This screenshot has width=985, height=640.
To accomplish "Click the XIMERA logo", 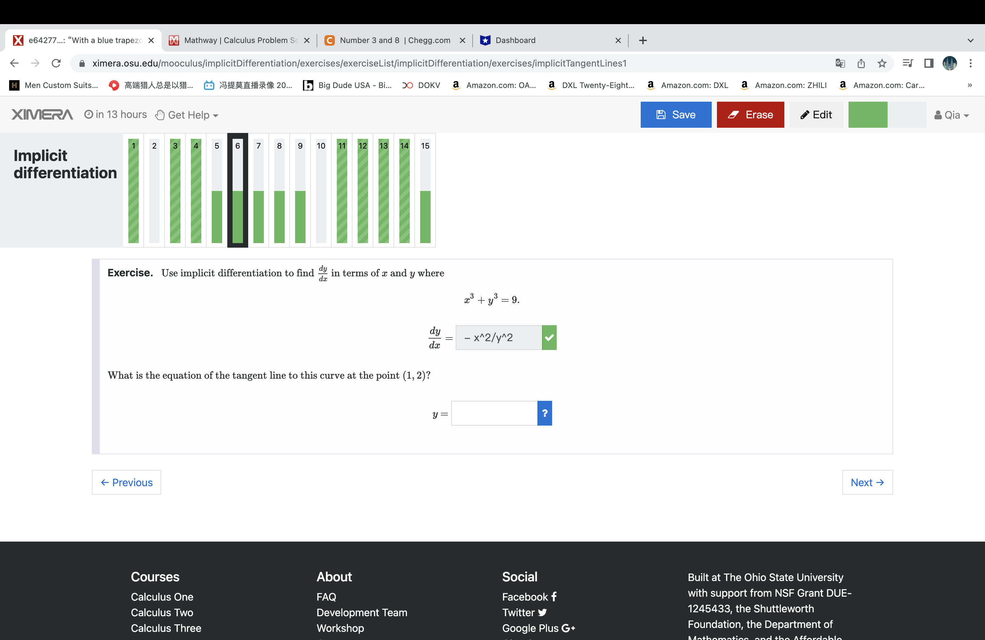I will coord(42,115).
